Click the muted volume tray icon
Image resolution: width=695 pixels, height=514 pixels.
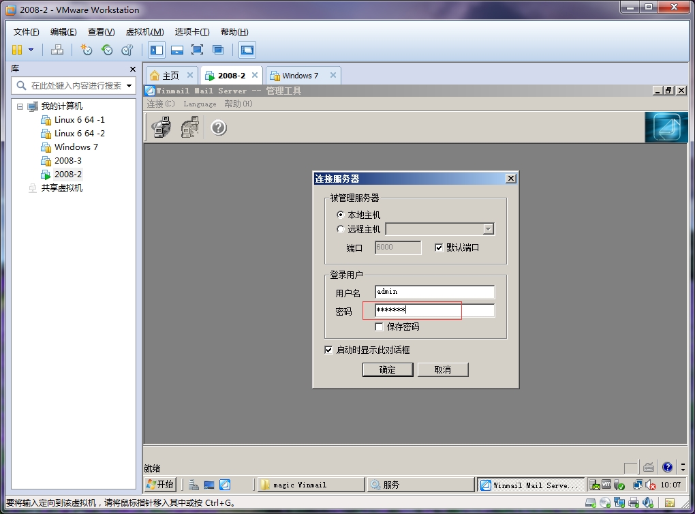point(651,485)
